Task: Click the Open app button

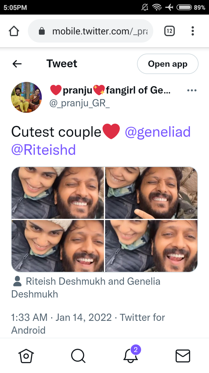Action: 168,64
